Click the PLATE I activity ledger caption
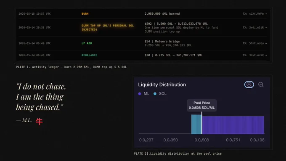286x161 pixels. pos(71,67)
